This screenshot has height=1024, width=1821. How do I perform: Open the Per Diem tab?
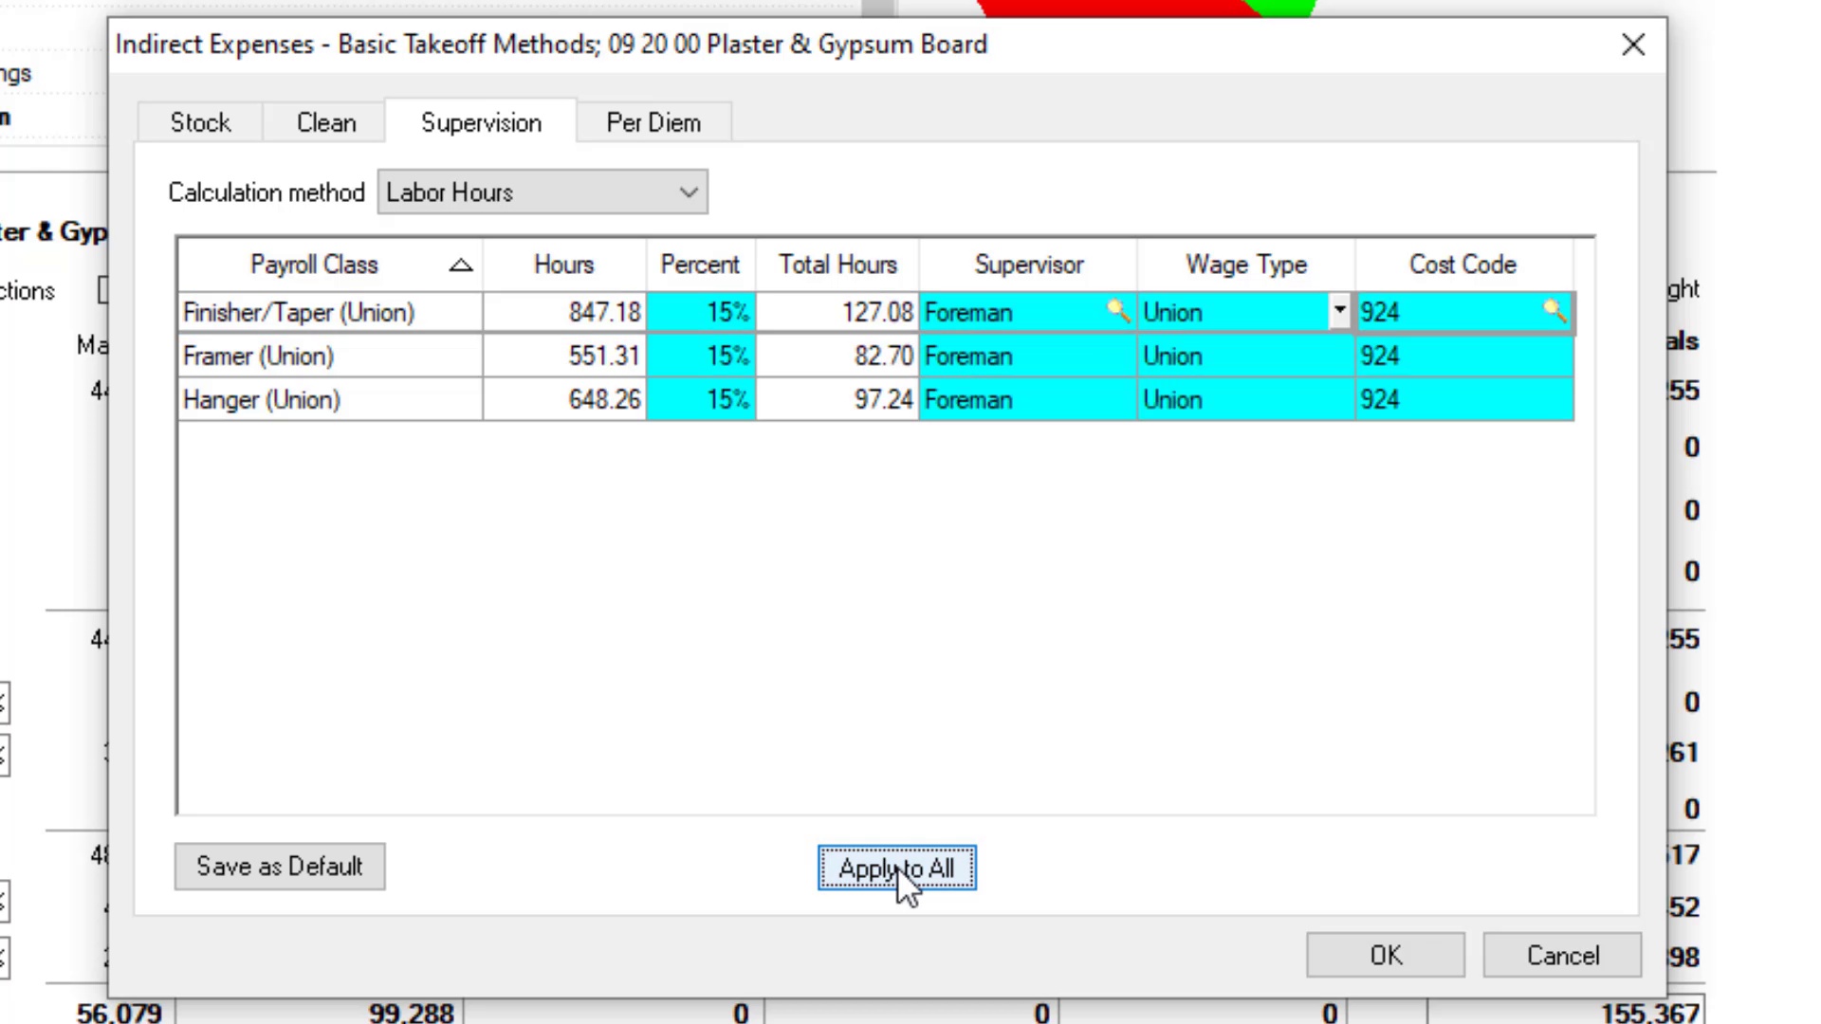(x=653, y=123)
